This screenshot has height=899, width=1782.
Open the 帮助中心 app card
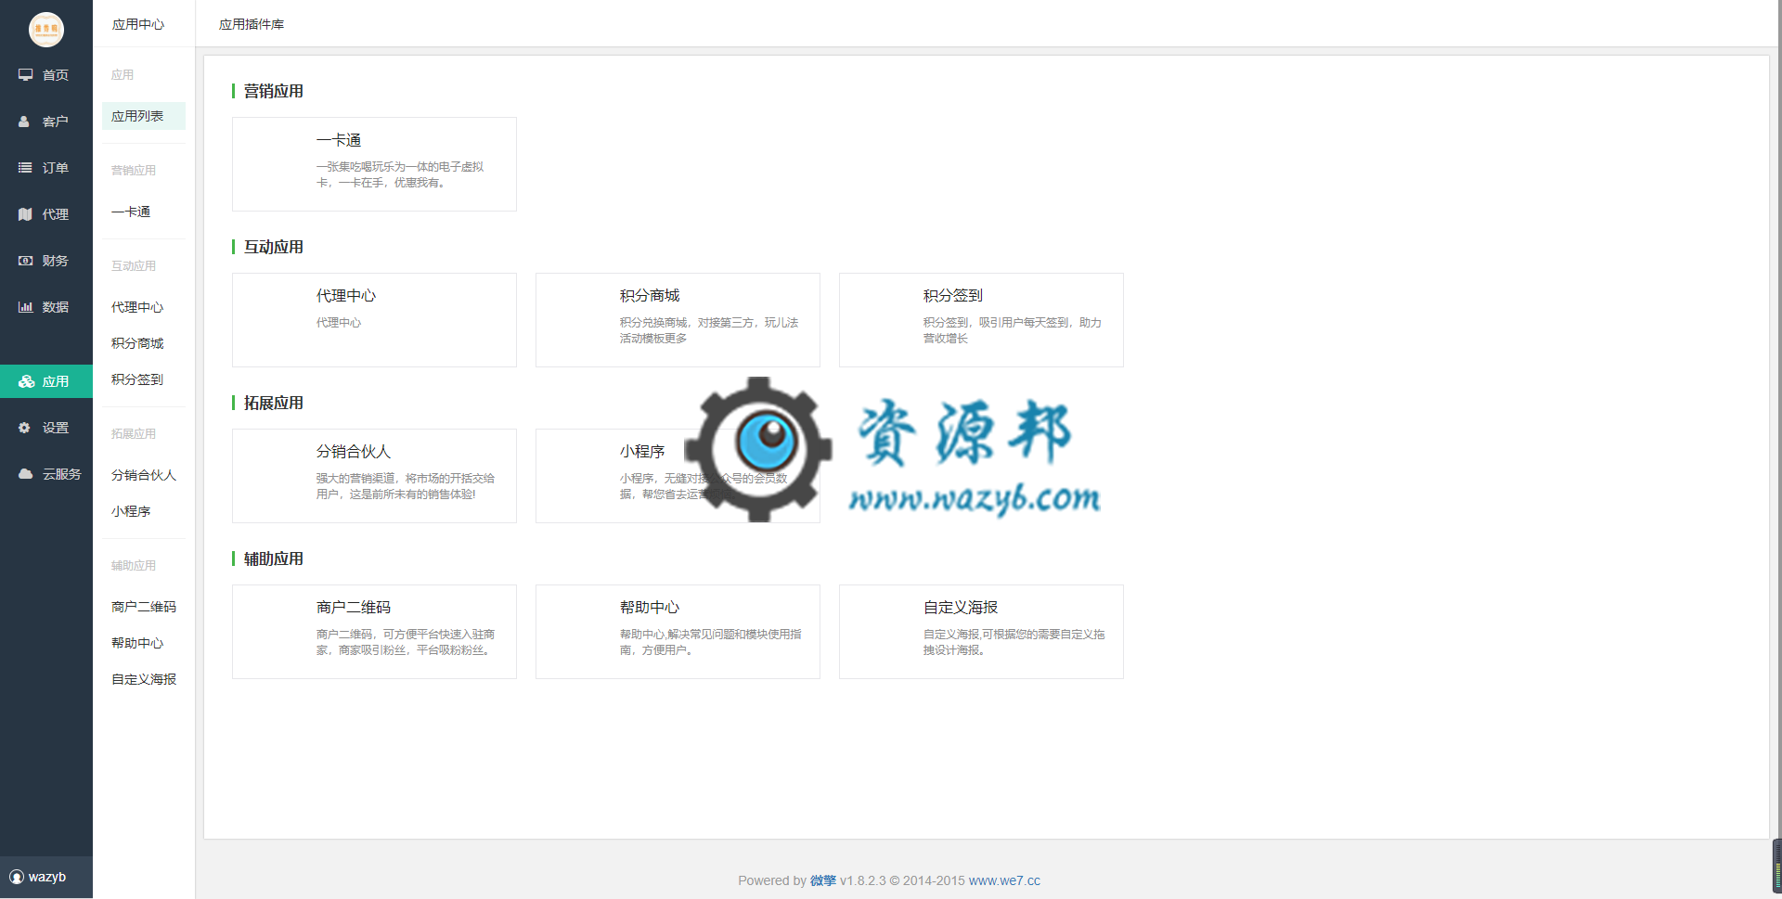678,632
